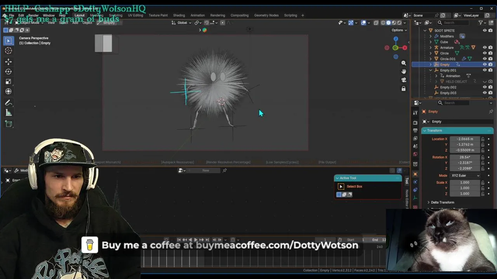Open the Tool properties tab
This screenshot has height=279, width=497.
click(415, 113)
